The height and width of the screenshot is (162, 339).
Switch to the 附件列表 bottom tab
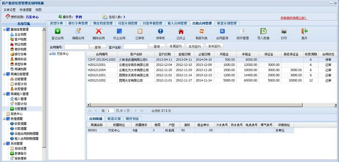132,118
